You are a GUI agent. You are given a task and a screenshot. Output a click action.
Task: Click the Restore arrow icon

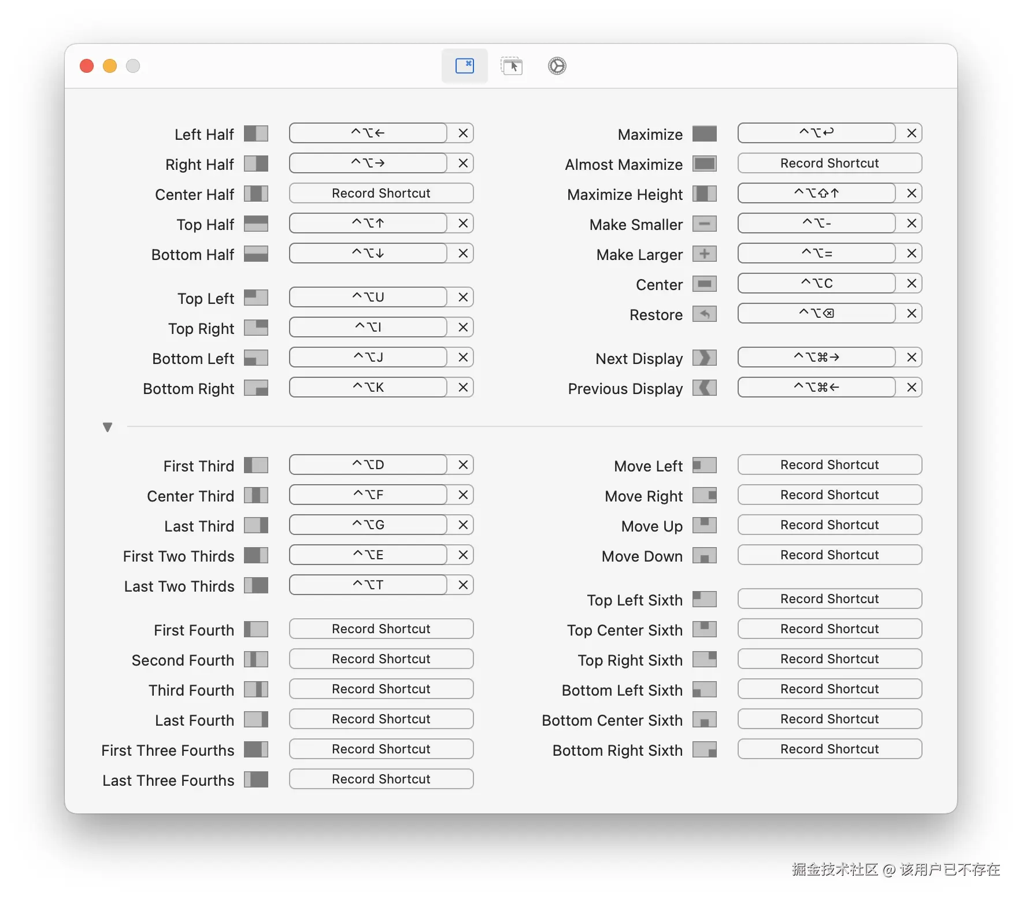(x=705, y=314)
